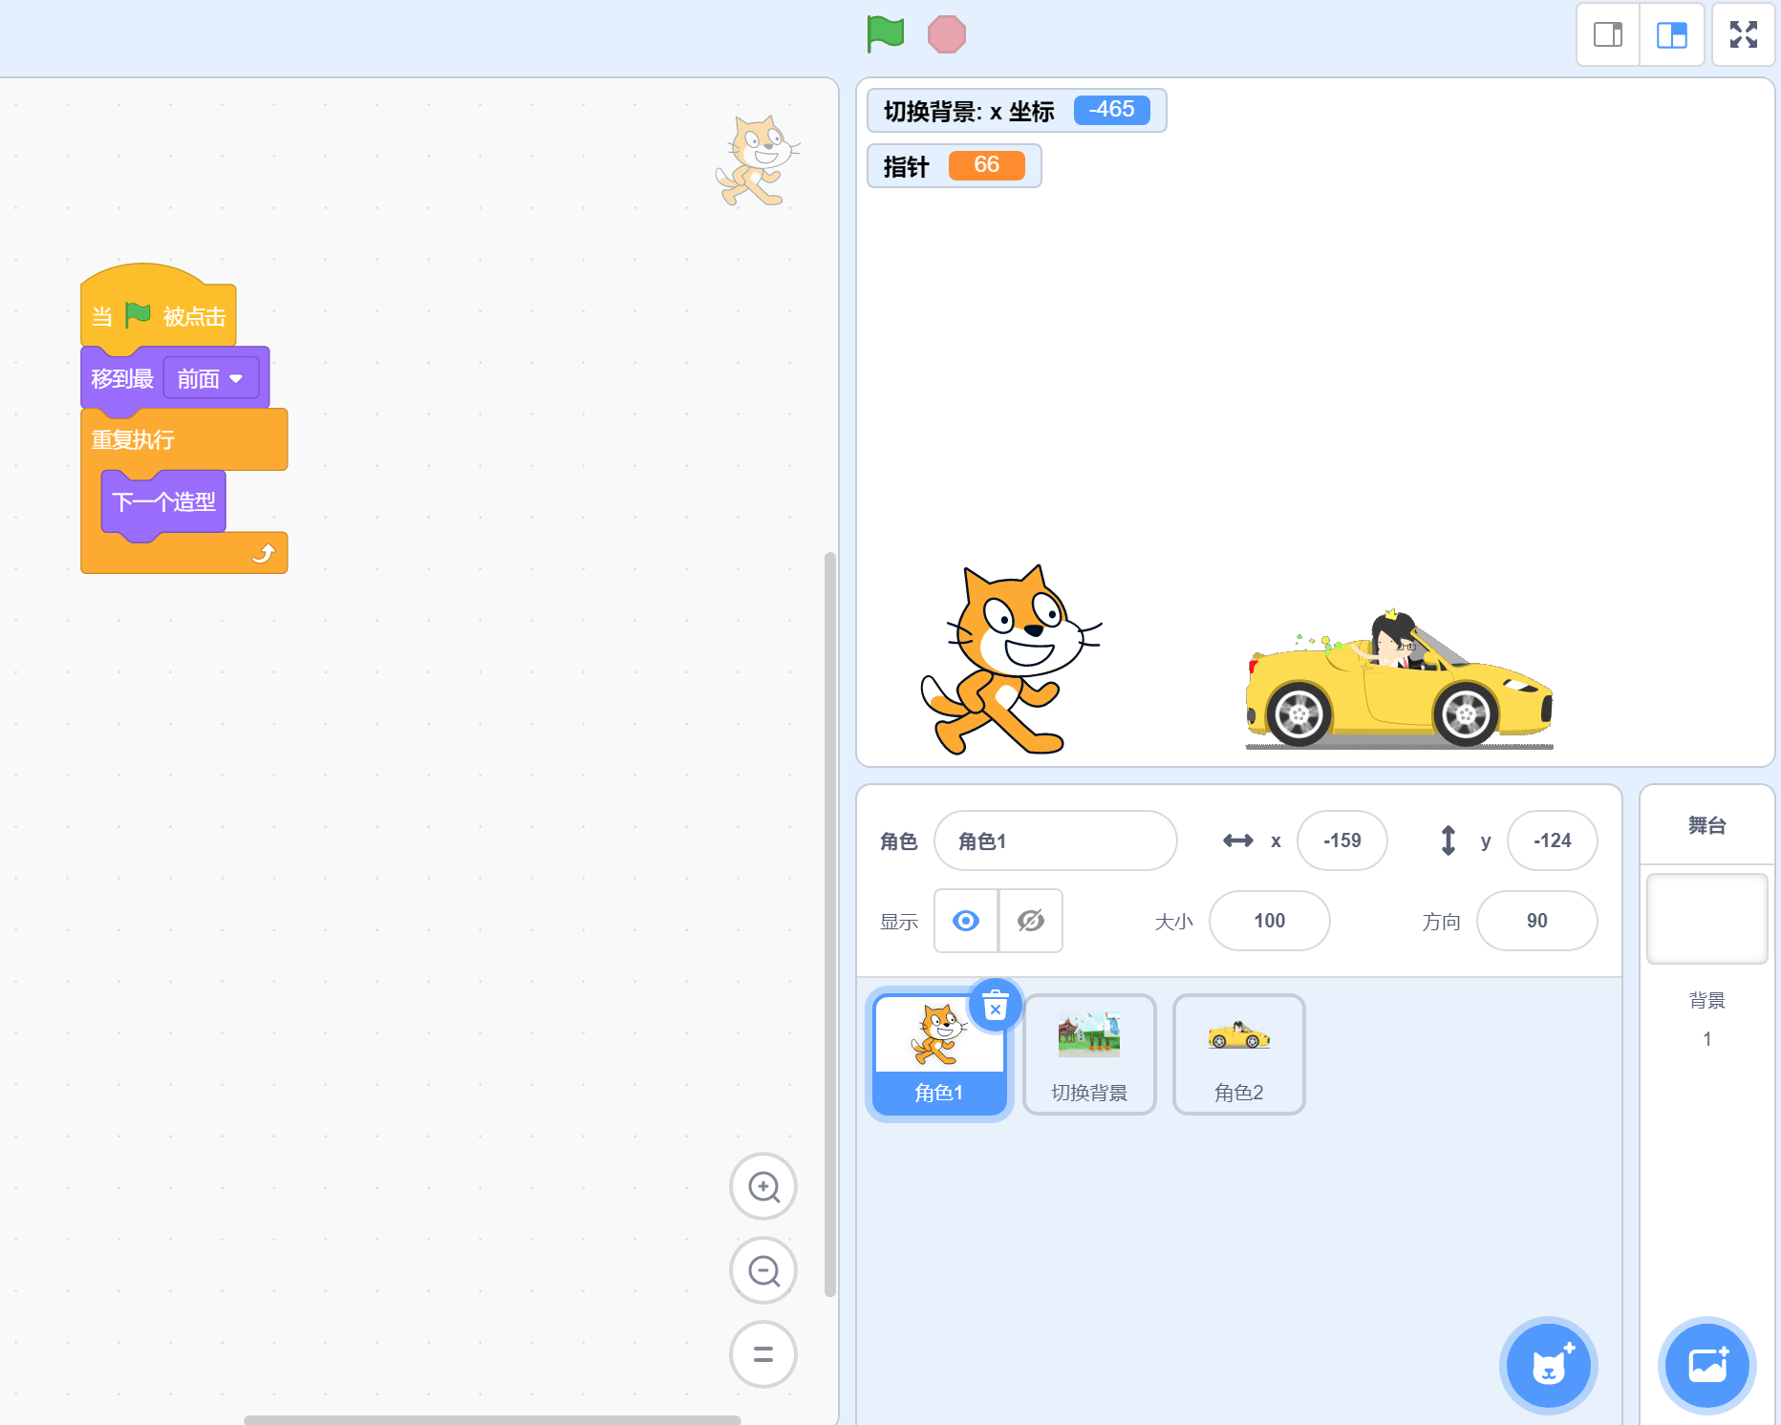Switch to large stage layout
The image size is (1781, 1425).
pyautogui.click(x=1672, y=35)
